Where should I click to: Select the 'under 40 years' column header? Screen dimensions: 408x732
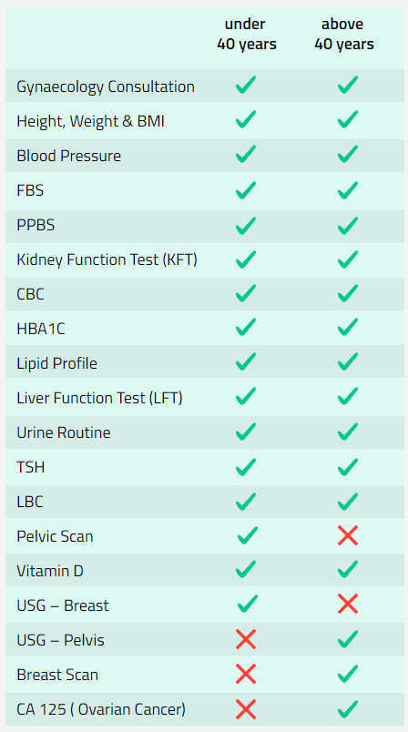coord(247,34)
